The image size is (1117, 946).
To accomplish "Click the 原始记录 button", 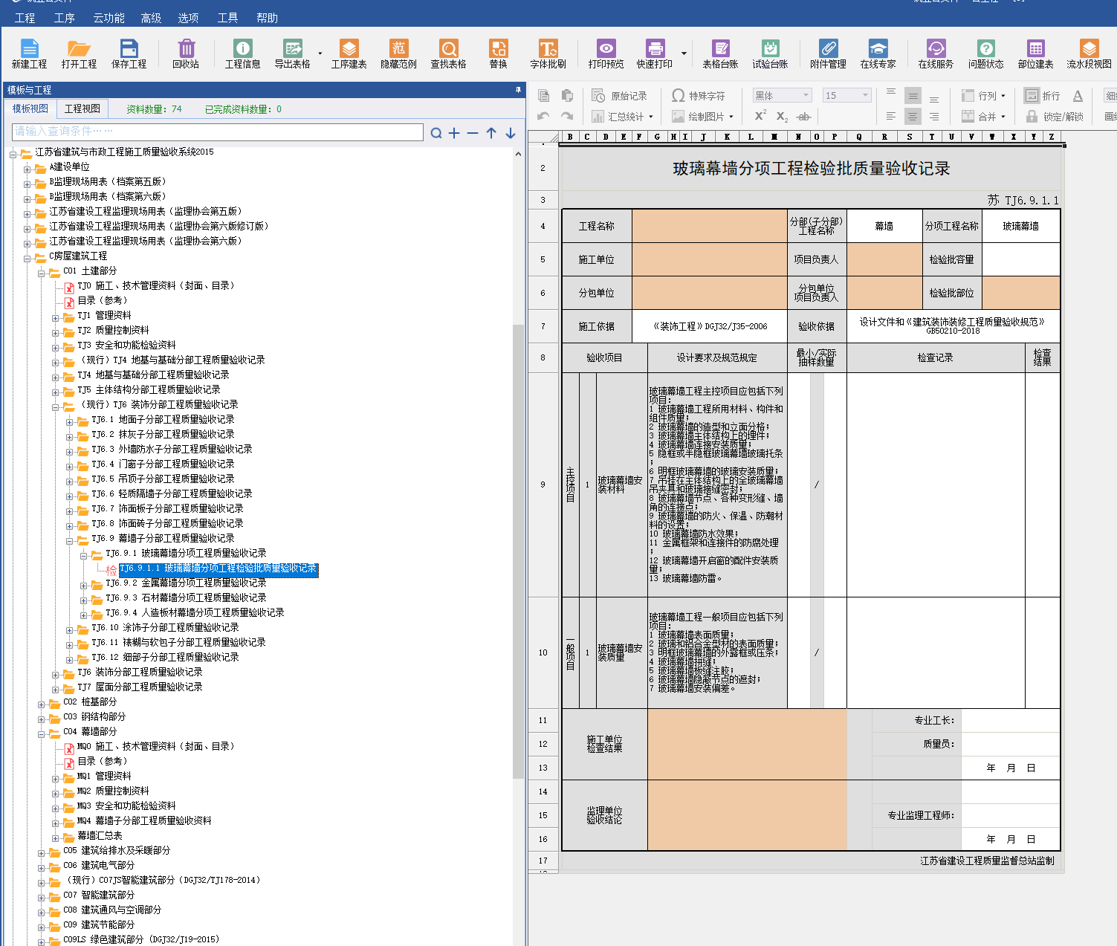I will [619, 96].
